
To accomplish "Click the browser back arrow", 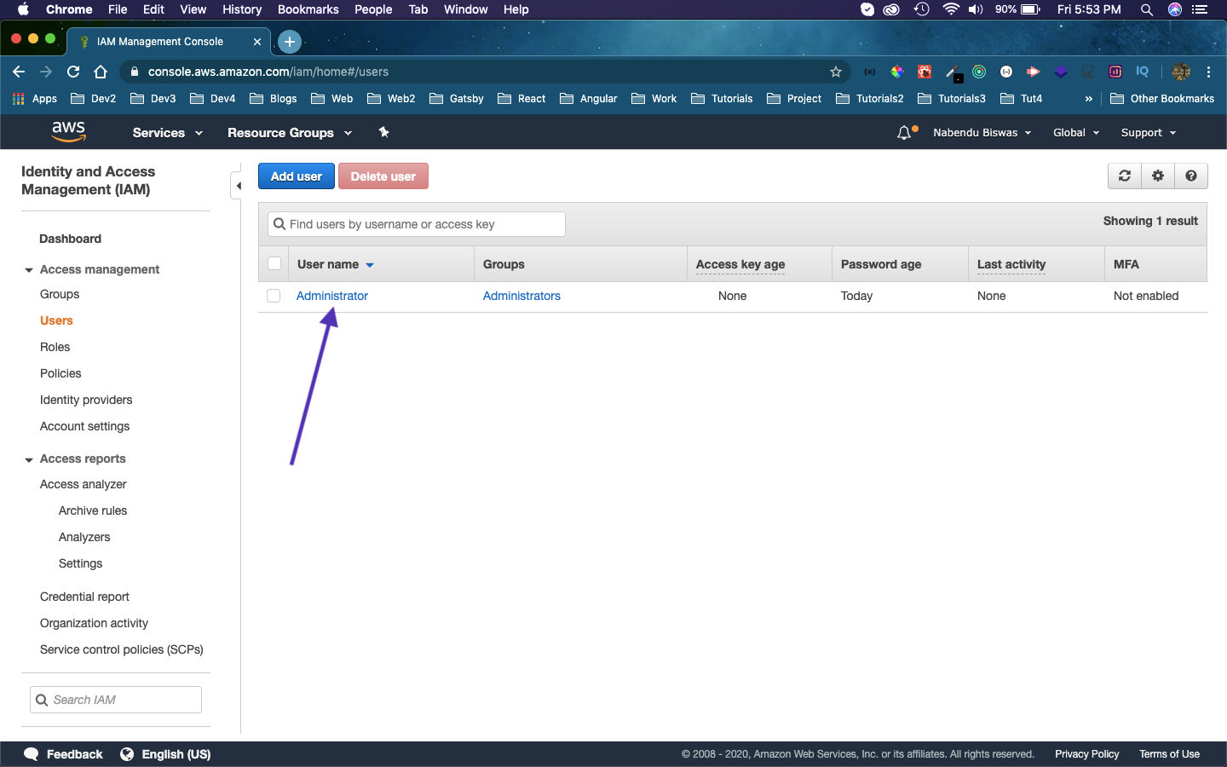I will tap(19, 72).
